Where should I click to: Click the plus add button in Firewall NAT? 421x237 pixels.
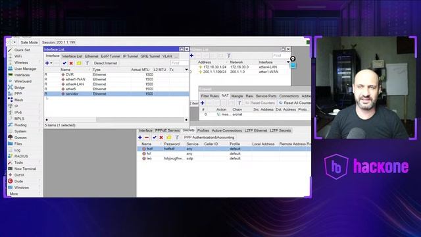pos(203,103)
